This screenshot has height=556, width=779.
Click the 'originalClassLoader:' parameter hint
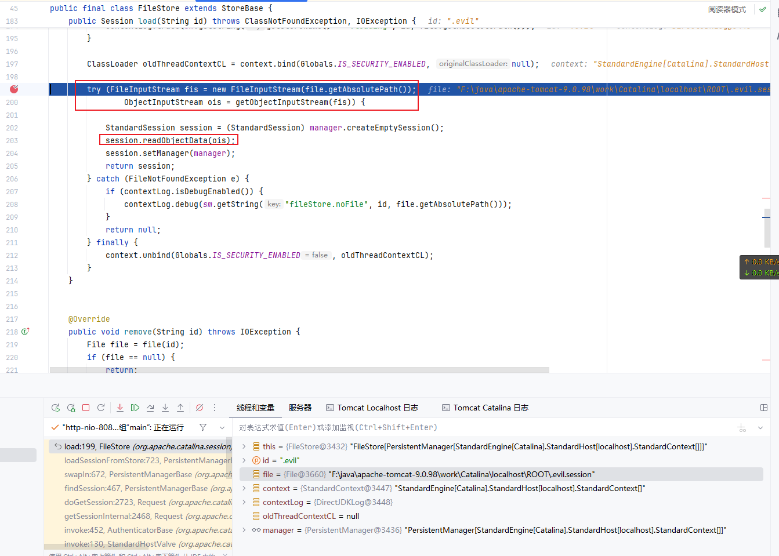[x=473, y=64]
